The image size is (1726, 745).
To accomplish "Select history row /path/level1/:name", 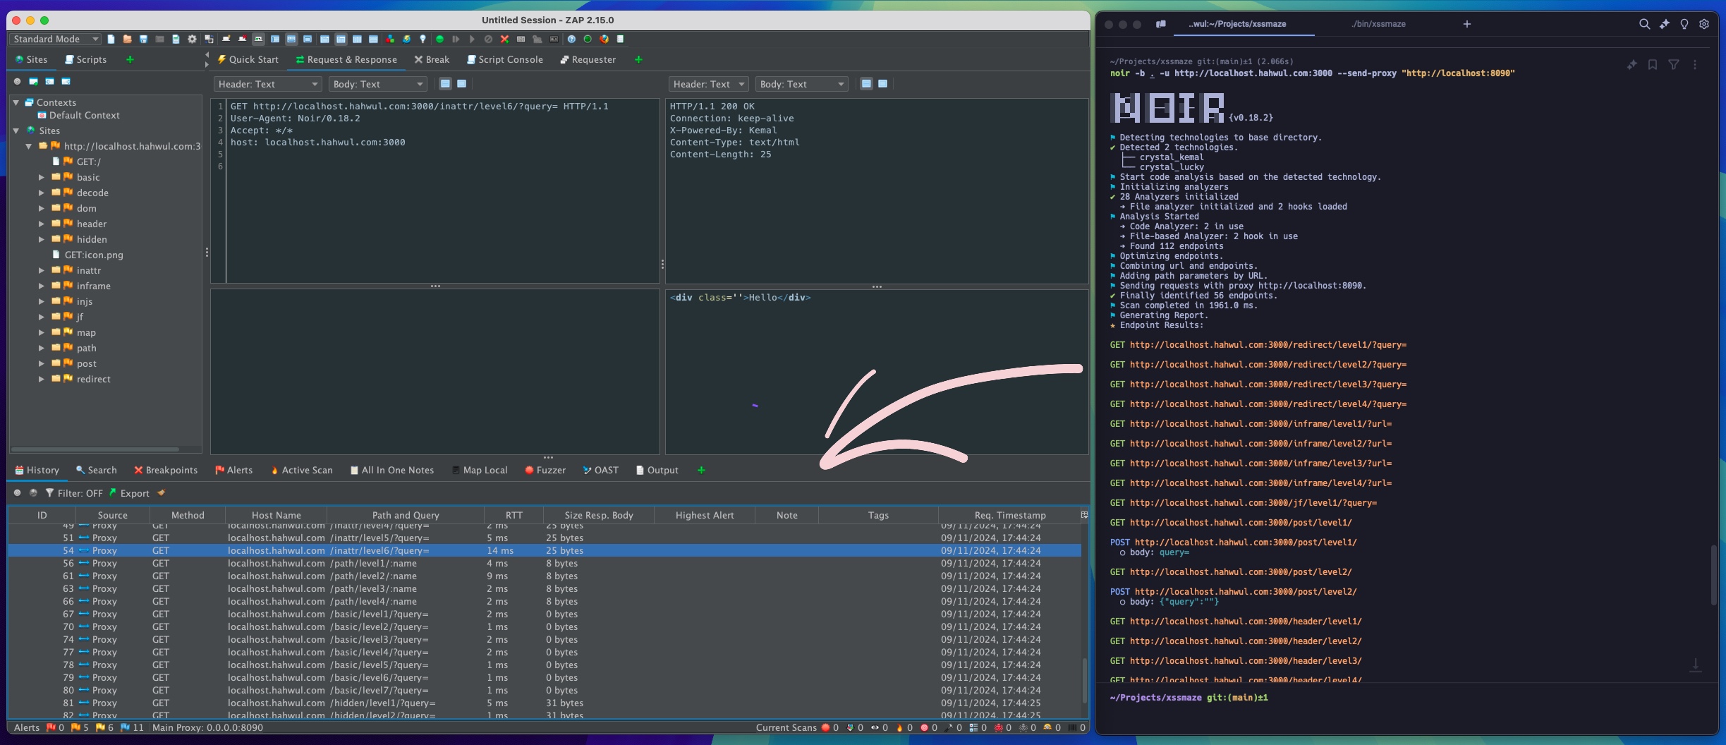I will [x=372, y=563].
